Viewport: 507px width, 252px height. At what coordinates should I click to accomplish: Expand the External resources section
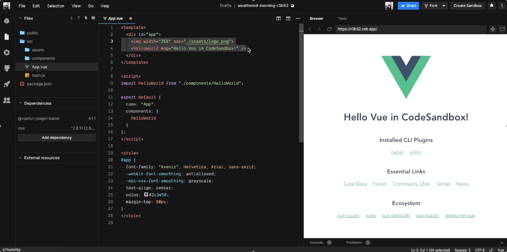20,158
